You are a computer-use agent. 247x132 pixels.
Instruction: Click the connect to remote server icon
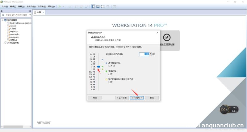pyautogui.click(x=167, y=37)
